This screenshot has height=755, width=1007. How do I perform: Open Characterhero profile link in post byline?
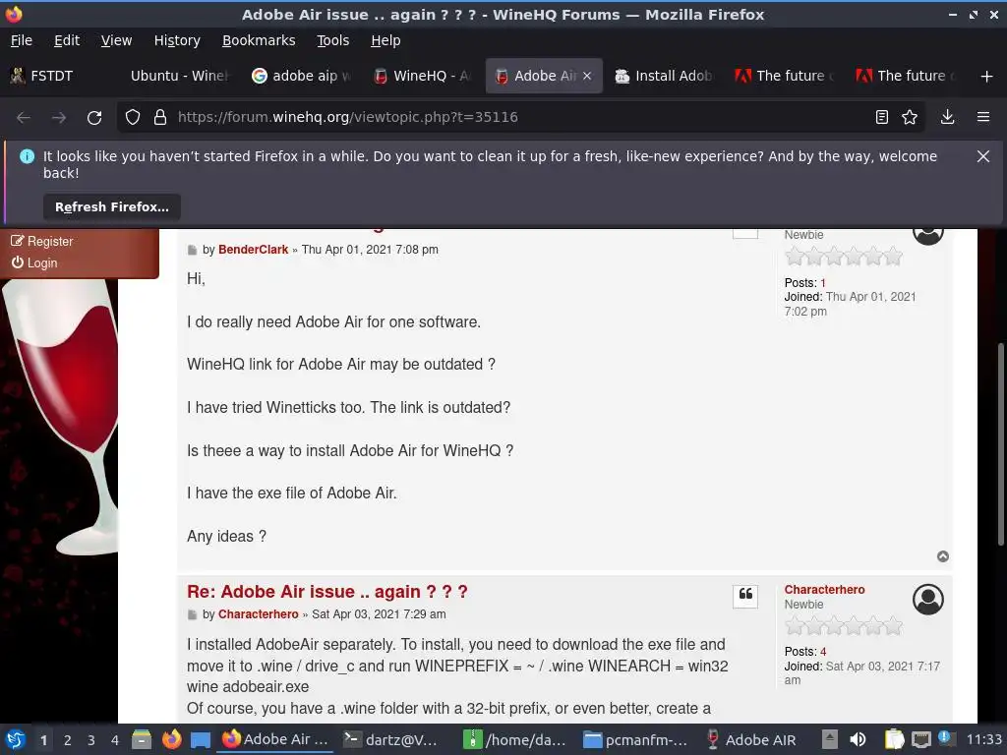[x=259, y=613]
